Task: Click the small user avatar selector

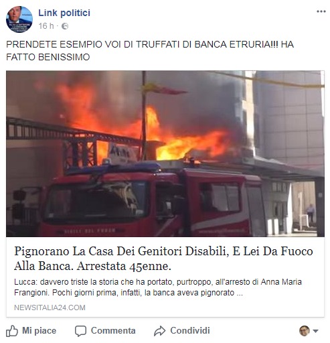Action: click(x=305, y=331)
